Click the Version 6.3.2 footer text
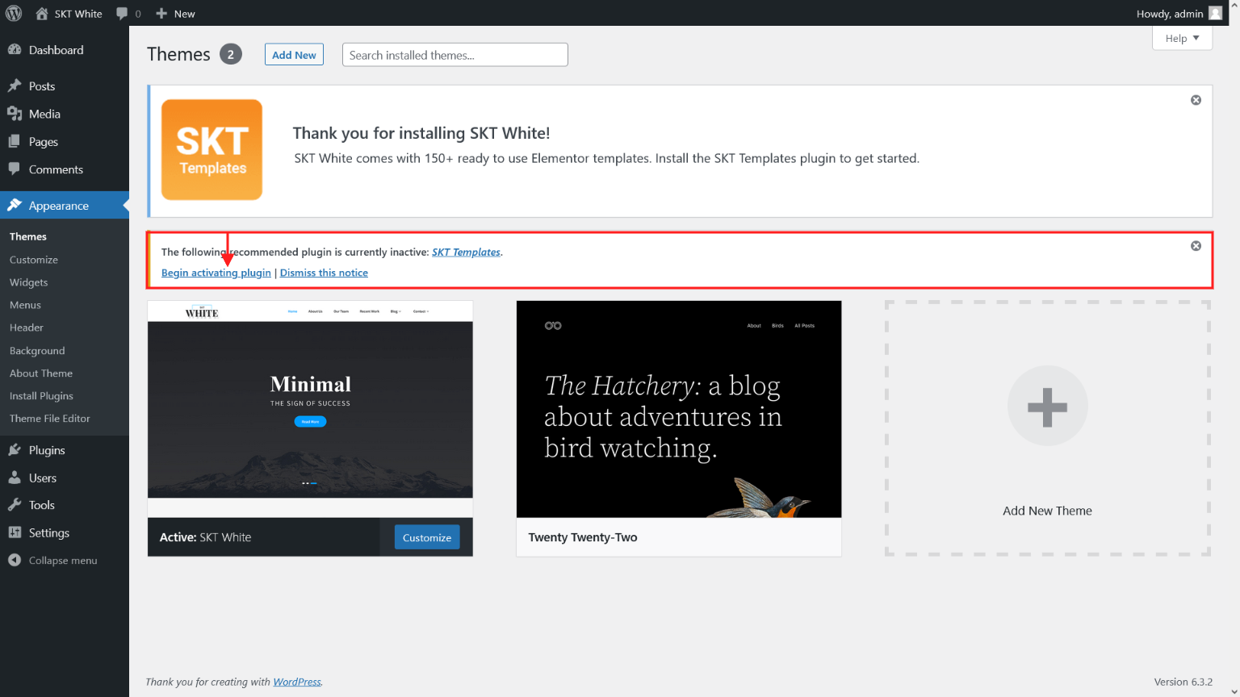 [1183, 682]
